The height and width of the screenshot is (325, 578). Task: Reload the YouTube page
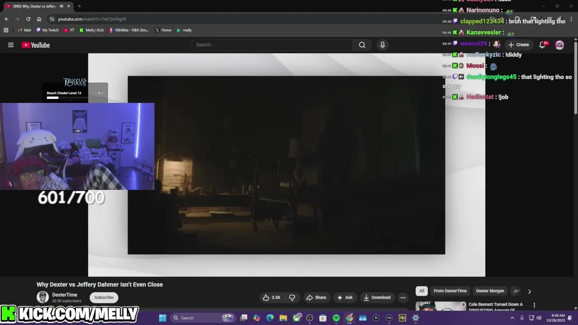28,19
